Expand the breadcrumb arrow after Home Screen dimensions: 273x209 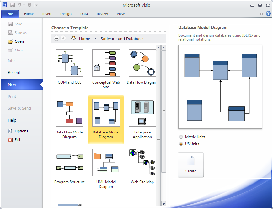95,38
